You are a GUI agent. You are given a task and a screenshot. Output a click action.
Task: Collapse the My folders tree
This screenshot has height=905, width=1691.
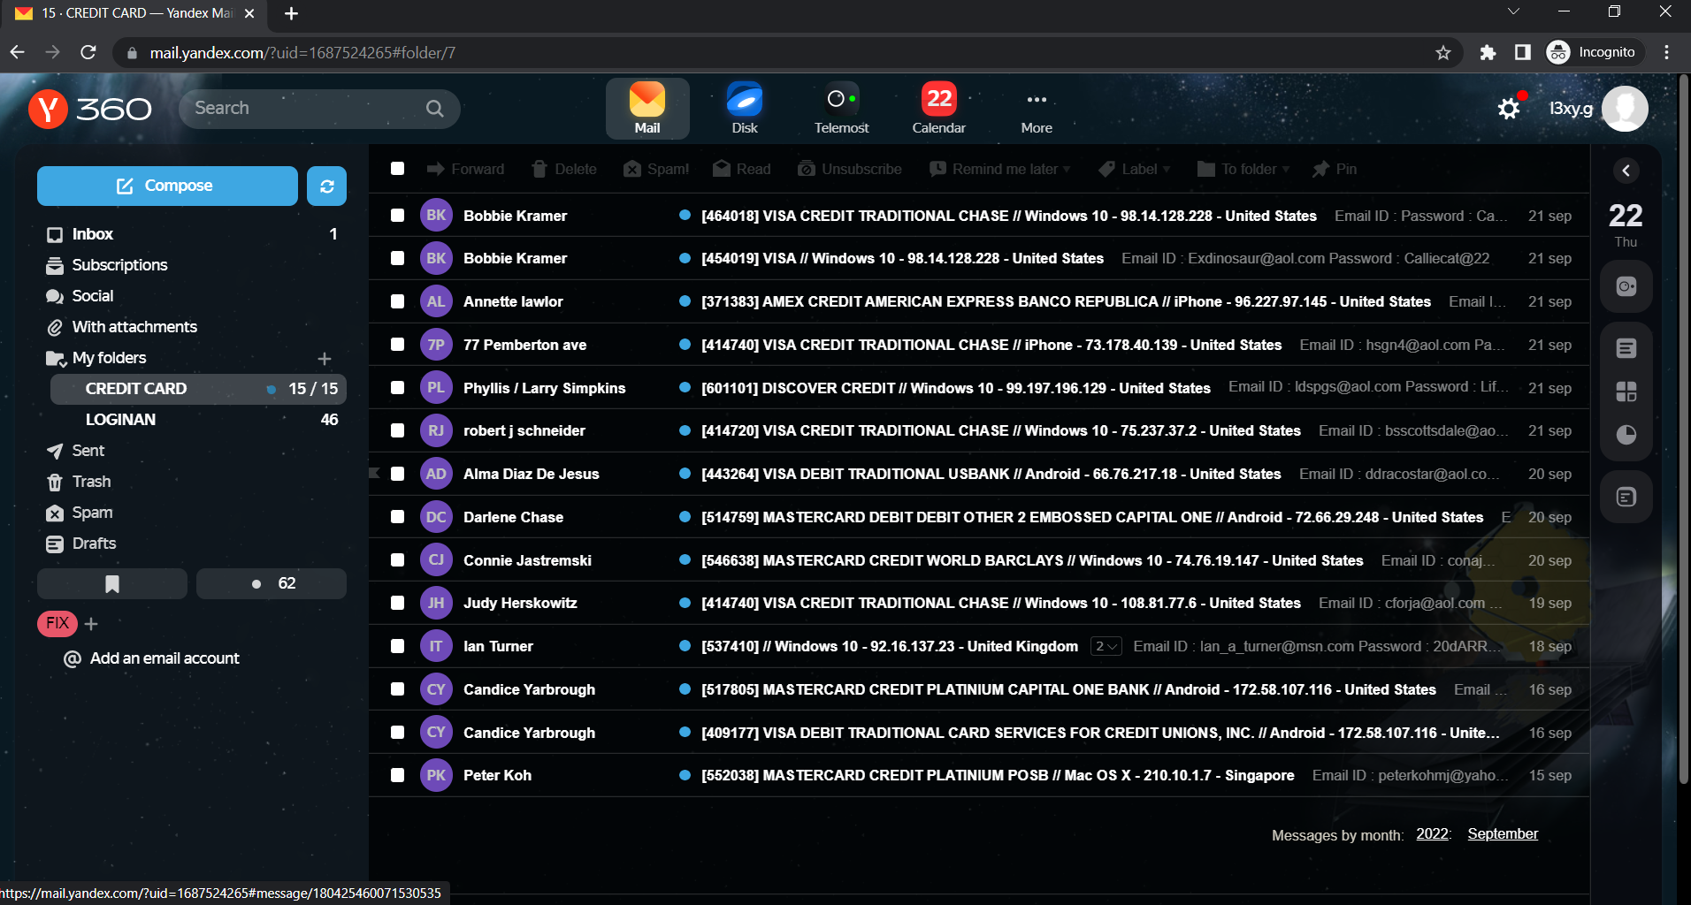[56, 358]
